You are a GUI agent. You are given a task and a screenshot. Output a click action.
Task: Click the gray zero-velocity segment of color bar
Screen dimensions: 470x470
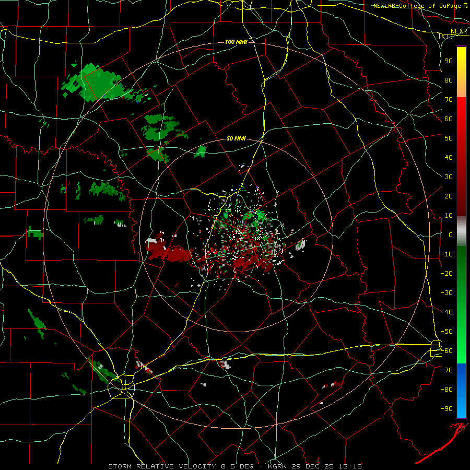pyautogui.click(x=461, y=231)
